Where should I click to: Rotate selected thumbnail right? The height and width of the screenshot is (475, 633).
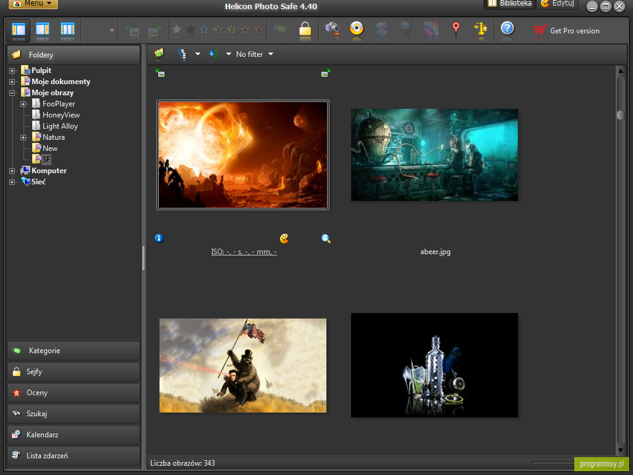326,73
